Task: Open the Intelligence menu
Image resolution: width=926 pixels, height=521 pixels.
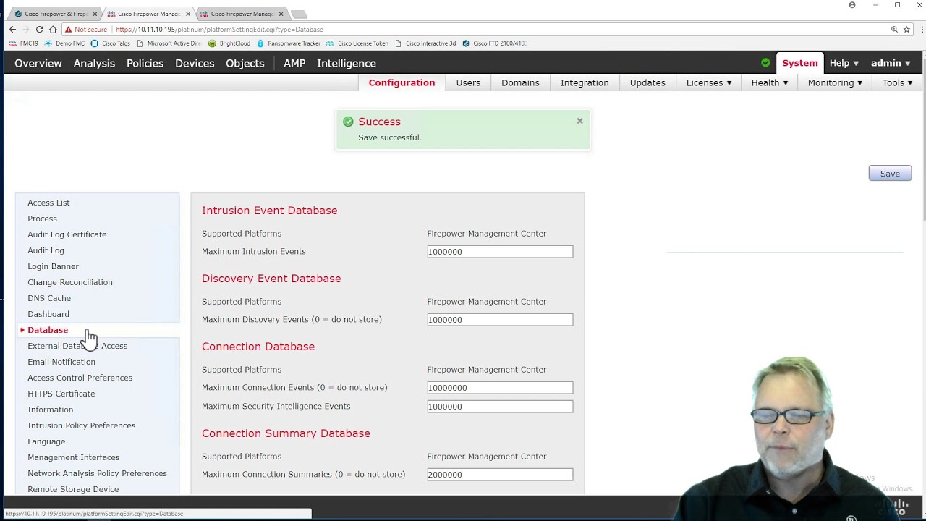Action: point(347,63)
